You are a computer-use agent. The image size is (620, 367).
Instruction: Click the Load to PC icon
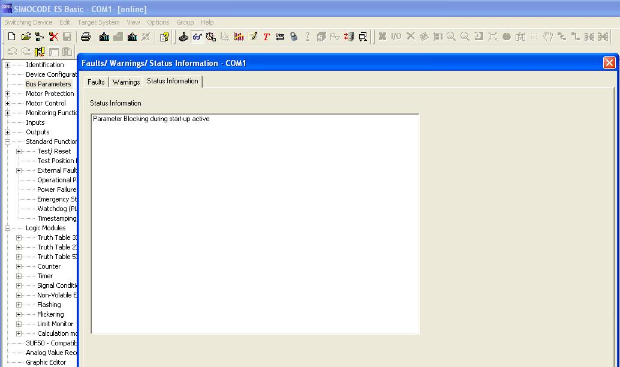[x=132, y=37]
